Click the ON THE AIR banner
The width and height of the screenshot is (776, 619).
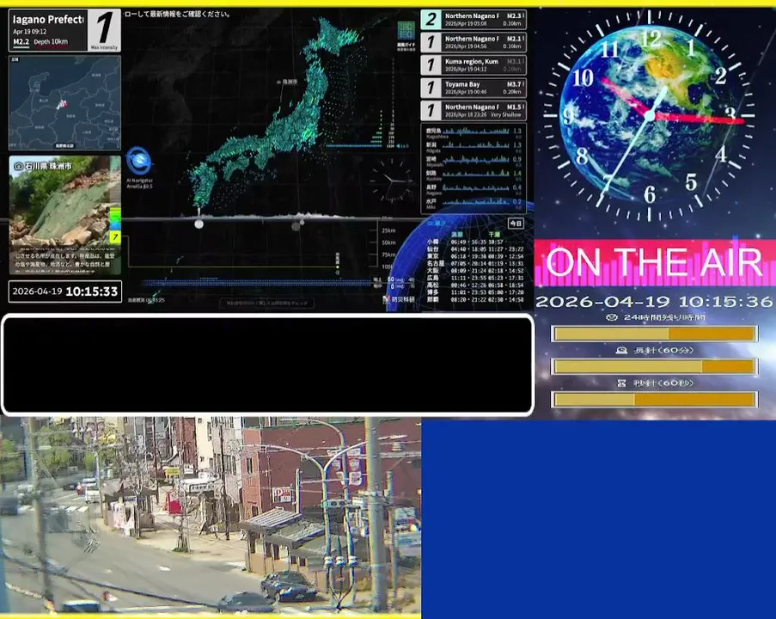(x=654, y=262)
